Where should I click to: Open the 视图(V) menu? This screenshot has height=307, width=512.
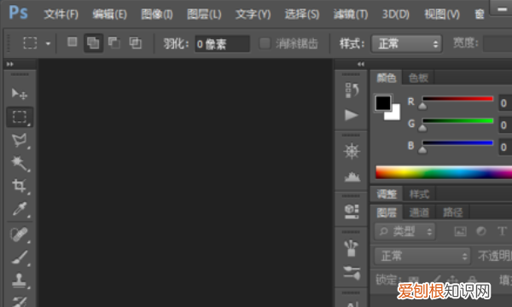442,14
